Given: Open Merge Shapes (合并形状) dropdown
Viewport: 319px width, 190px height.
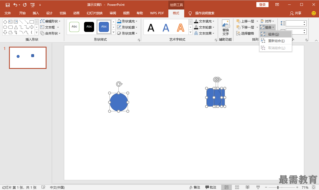Looking at the screenshot, I should click(50, 33).
